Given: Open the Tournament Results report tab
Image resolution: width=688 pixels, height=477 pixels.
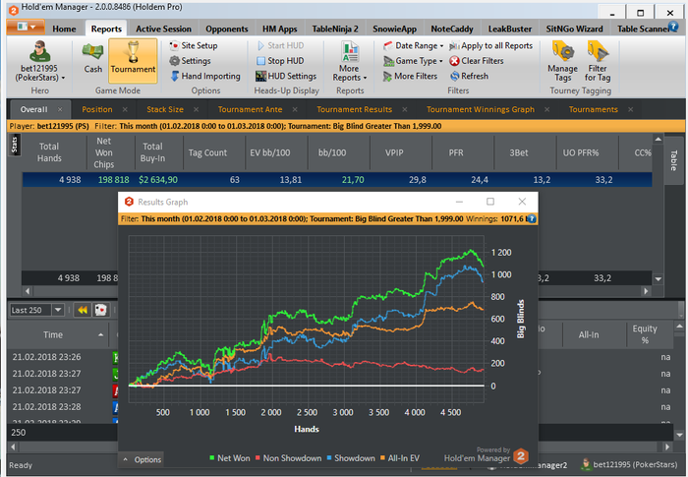Looking at the screenshot, I should (x=354, y=109).
